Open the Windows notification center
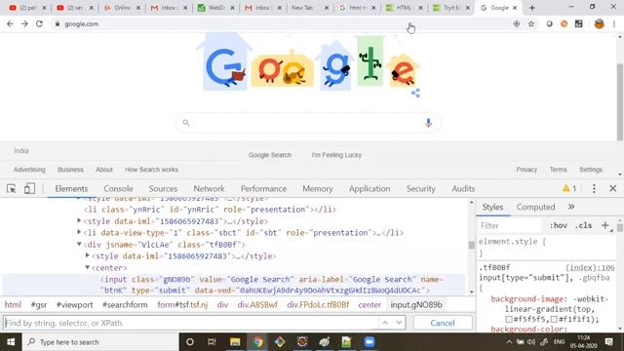The height and width of the screenshot is (351, 624). point(608,342)
